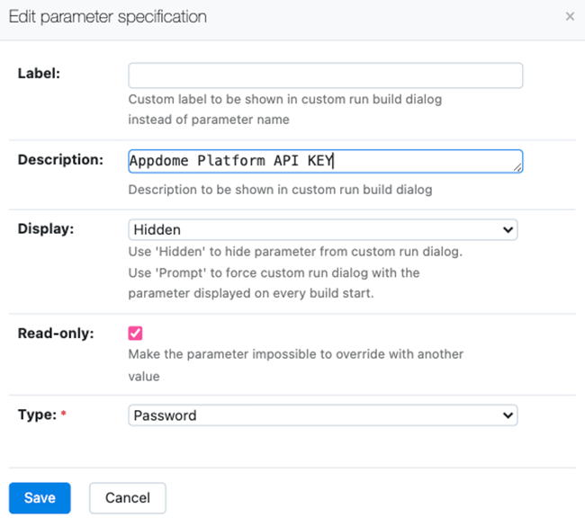Click the 'Type:' field caption
This screenshot has height=526, width=585.
coord(36,415)
